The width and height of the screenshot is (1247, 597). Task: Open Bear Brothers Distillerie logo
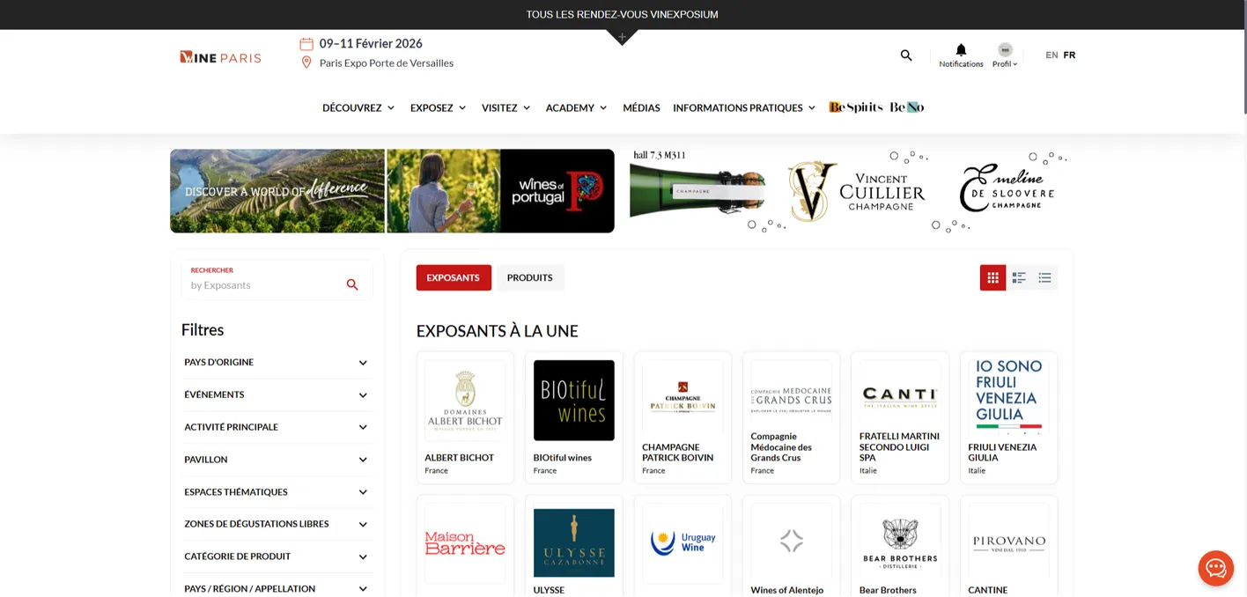pos(900,543)
